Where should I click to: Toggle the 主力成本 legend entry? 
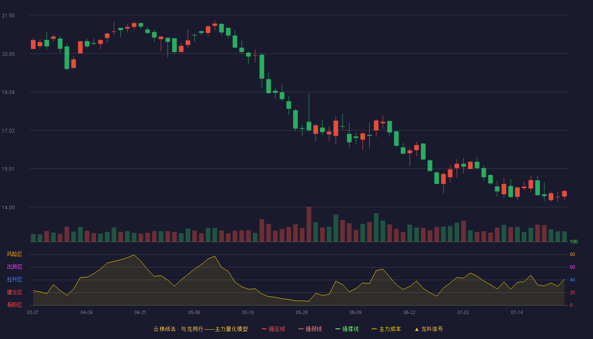[386, 329]
